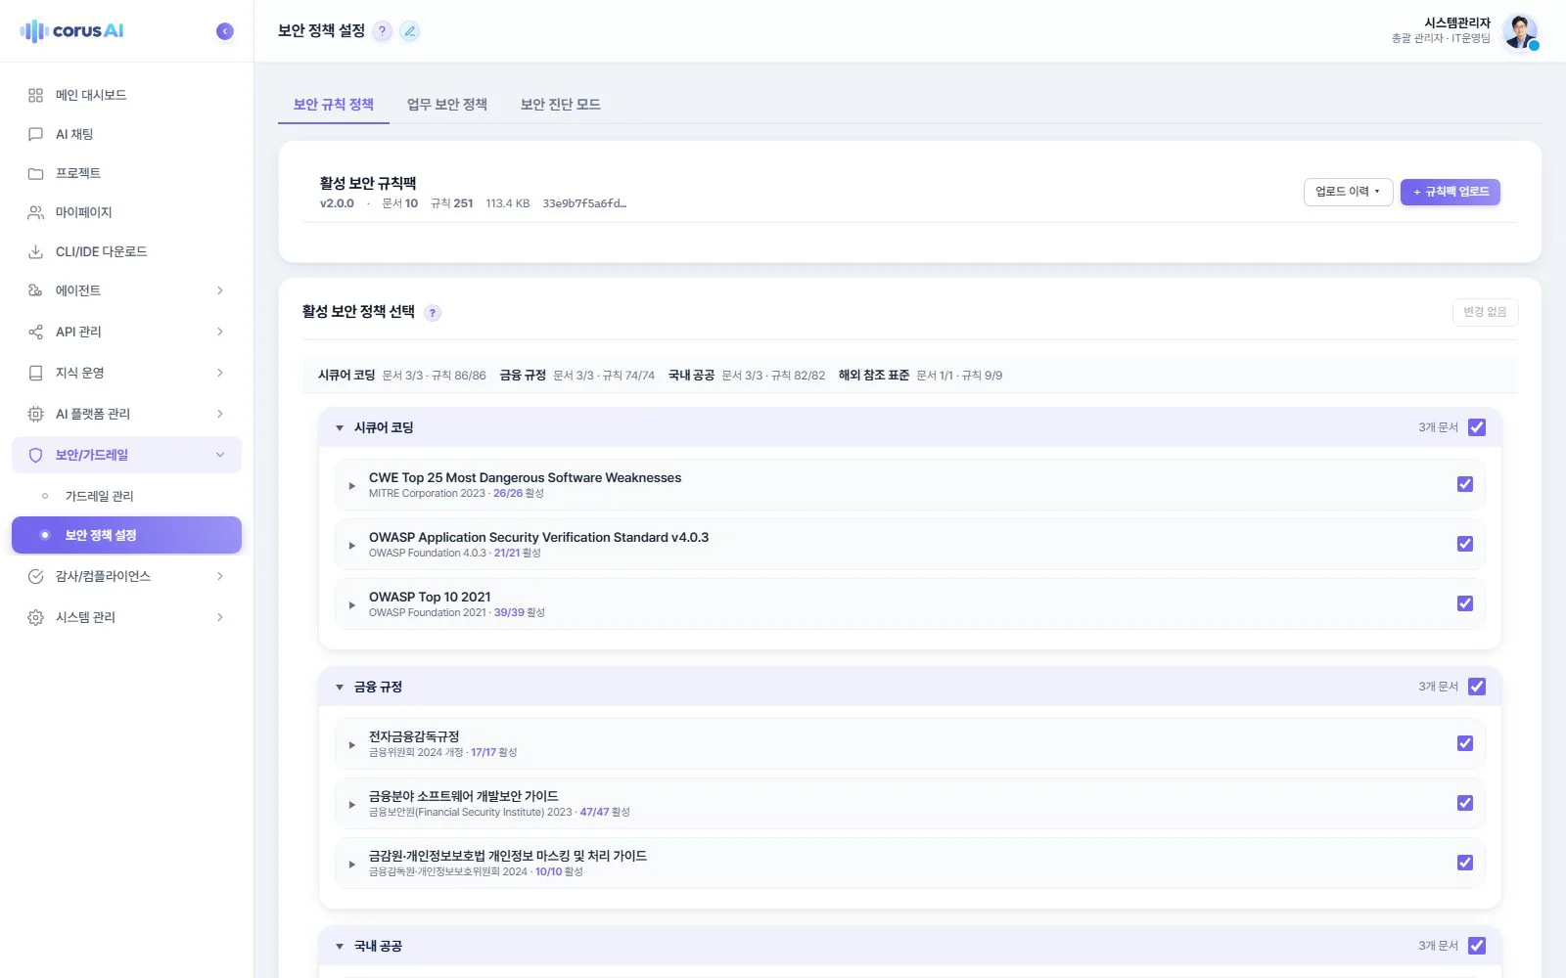Collapse the 국내 공공 section triangle

coord(340,946)
